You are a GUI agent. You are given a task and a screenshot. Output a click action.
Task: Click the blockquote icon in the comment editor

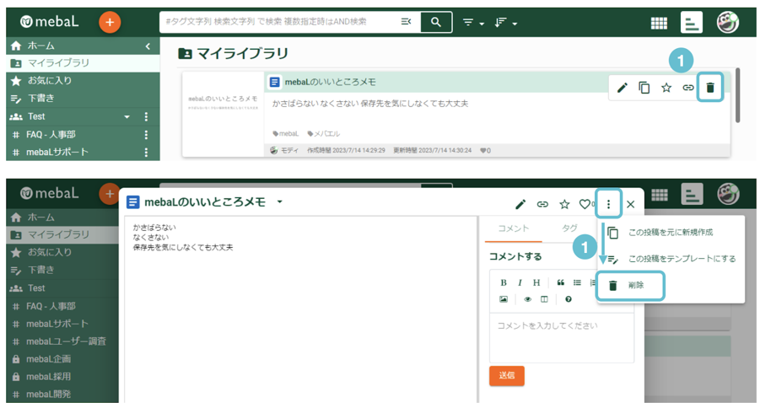pyautogui.click(x=560, y=282)
